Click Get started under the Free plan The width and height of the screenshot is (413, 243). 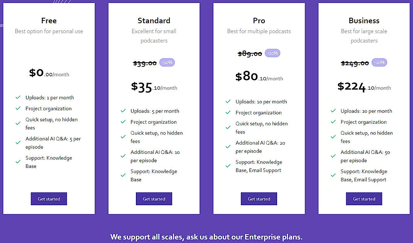click(x=49, y=199)
